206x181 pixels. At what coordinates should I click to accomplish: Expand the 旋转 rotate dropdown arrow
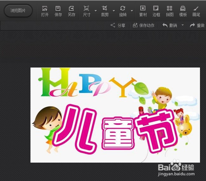pos(132,11)
